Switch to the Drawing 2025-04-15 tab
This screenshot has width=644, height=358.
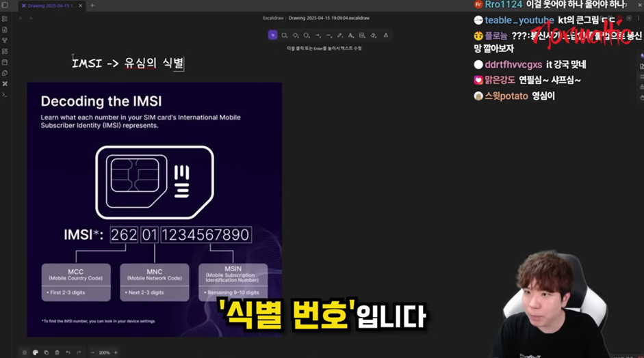pyautogui.click(x=51, y=5)
